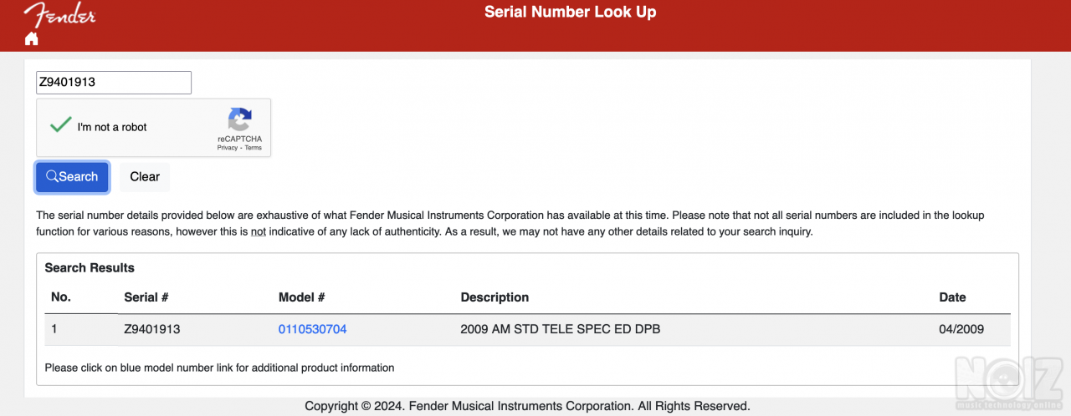Focus the serial number input field

tap(114, 83)
